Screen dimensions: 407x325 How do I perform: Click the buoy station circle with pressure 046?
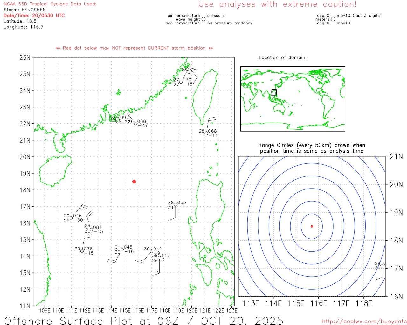point(71,218)
